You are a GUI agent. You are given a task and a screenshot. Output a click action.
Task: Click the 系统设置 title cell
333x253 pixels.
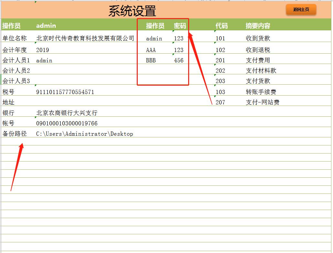tap(132, 10)
